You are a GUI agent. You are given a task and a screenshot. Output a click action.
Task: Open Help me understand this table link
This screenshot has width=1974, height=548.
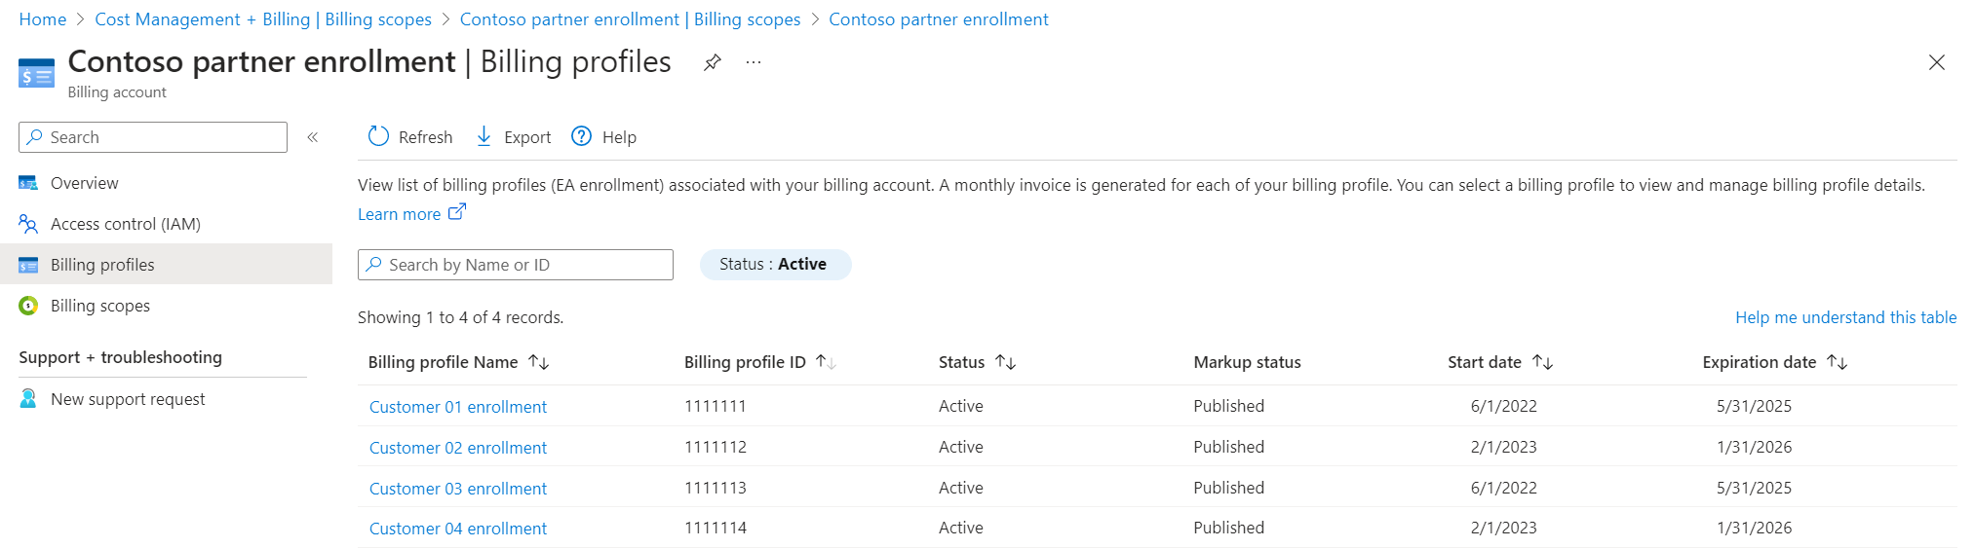point(1845,317)
